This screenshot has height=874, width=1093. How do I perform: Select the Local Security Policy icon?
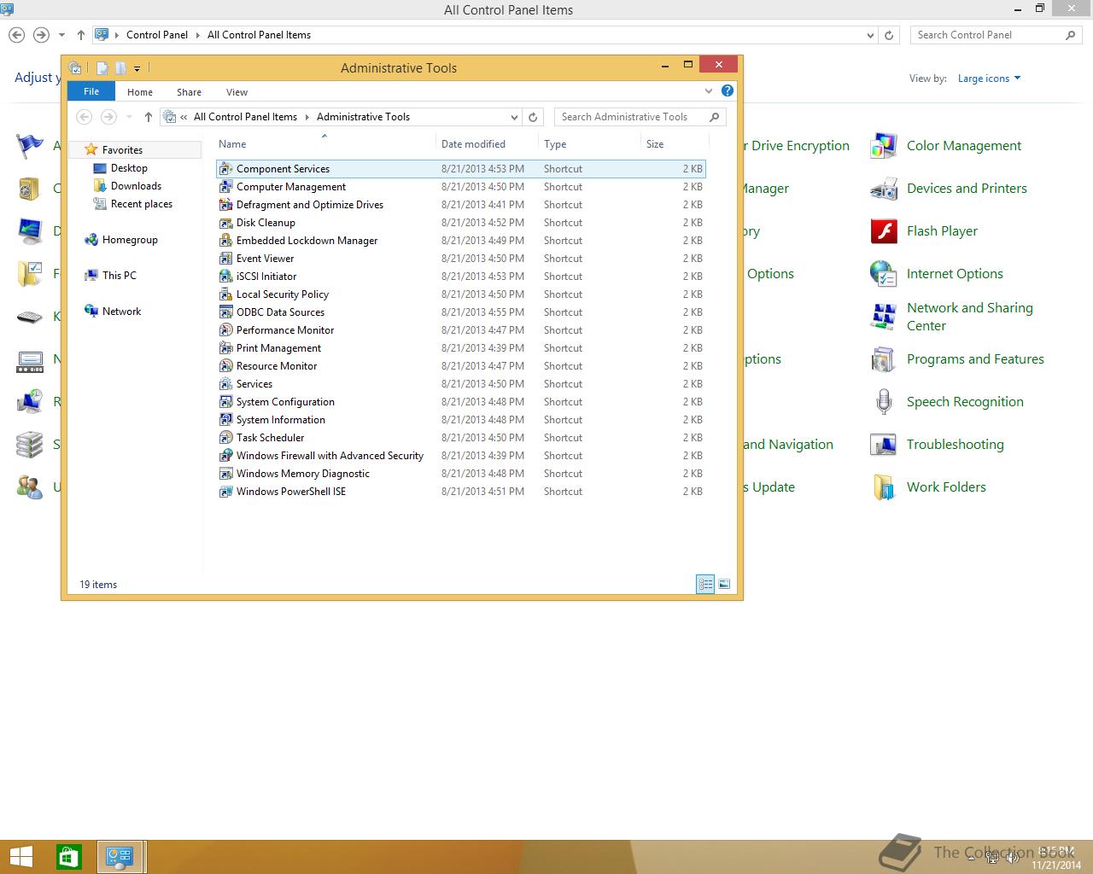click(x=225, y=294)
